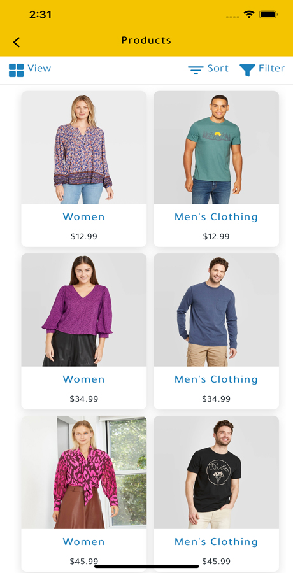Open the blue long-sleeve shirt image
The height and width of the screenshot is (573, 293).
pos(216,310)
